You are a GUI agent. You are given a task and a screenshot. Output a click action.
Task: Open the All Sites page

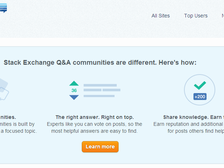click(x=160, y=16)
